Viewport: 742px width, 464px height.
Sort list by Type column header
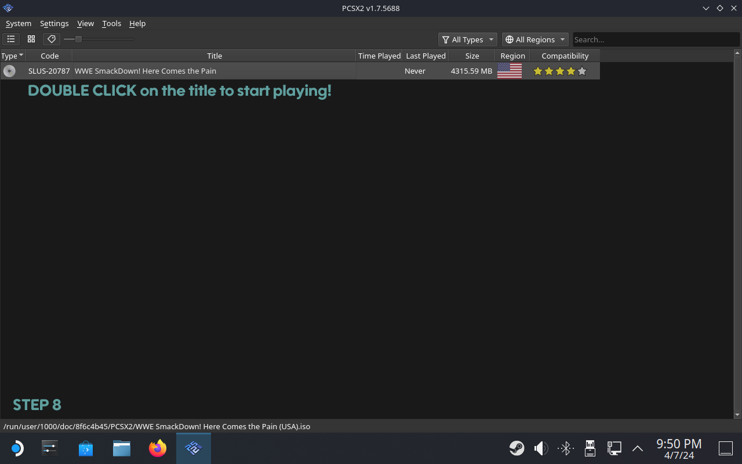tap(12, 56)
